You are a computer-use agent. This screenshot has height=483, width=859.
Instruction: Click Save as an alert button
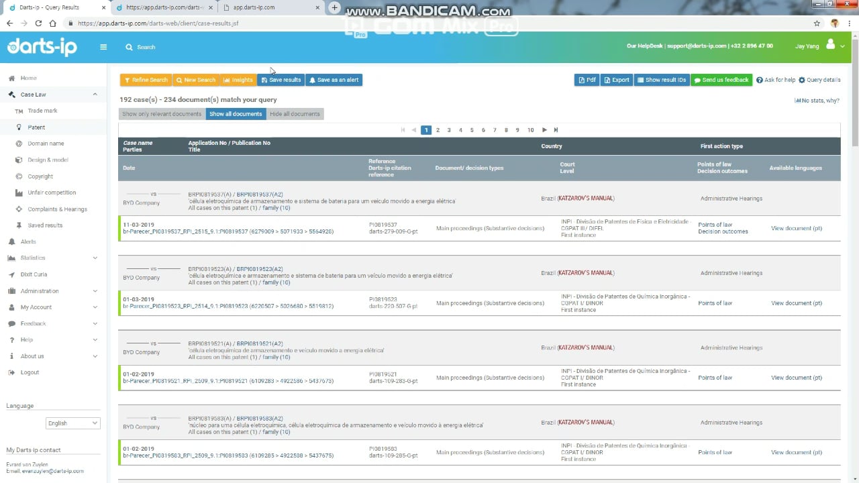pyautogui.click(x=334, y=80)
